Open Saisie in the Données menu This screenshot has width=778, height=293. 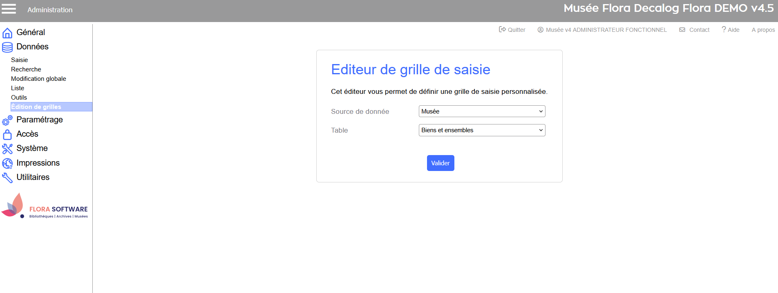click(20, 60)
